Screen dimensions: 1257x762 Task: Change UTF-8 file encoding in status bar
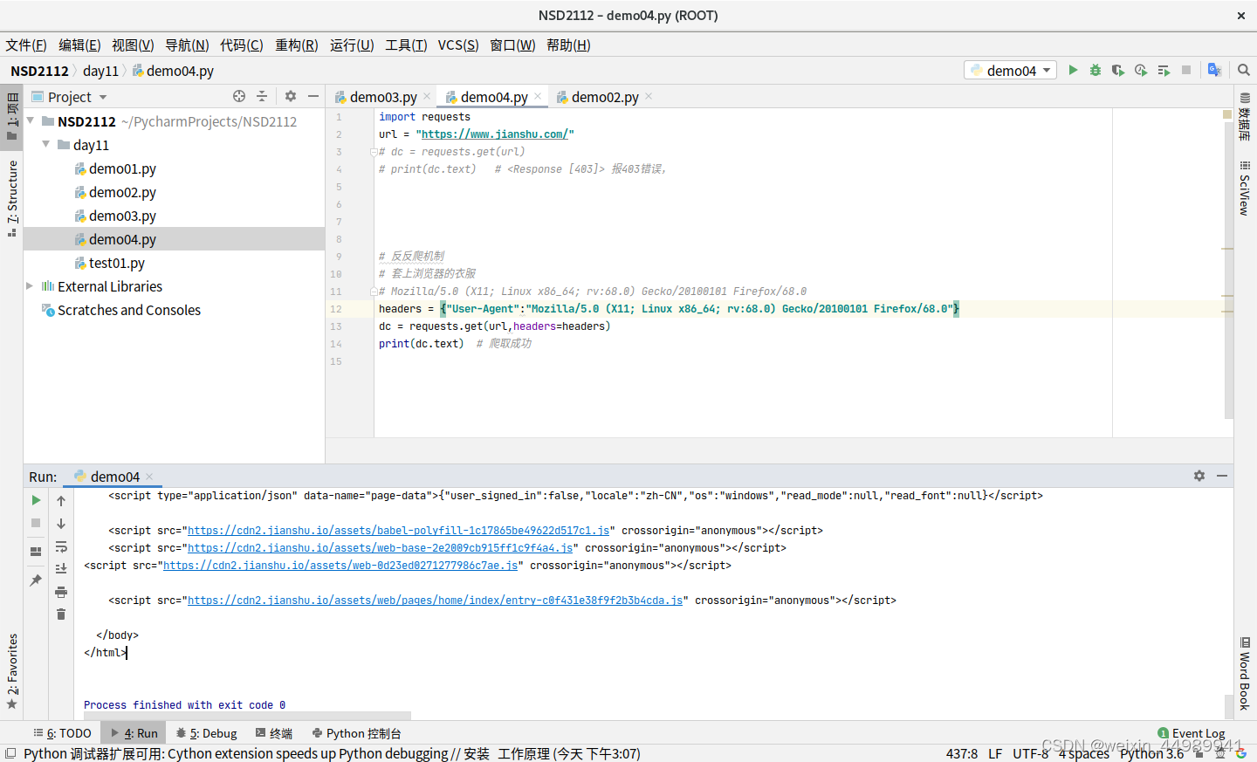point(1031,753)
